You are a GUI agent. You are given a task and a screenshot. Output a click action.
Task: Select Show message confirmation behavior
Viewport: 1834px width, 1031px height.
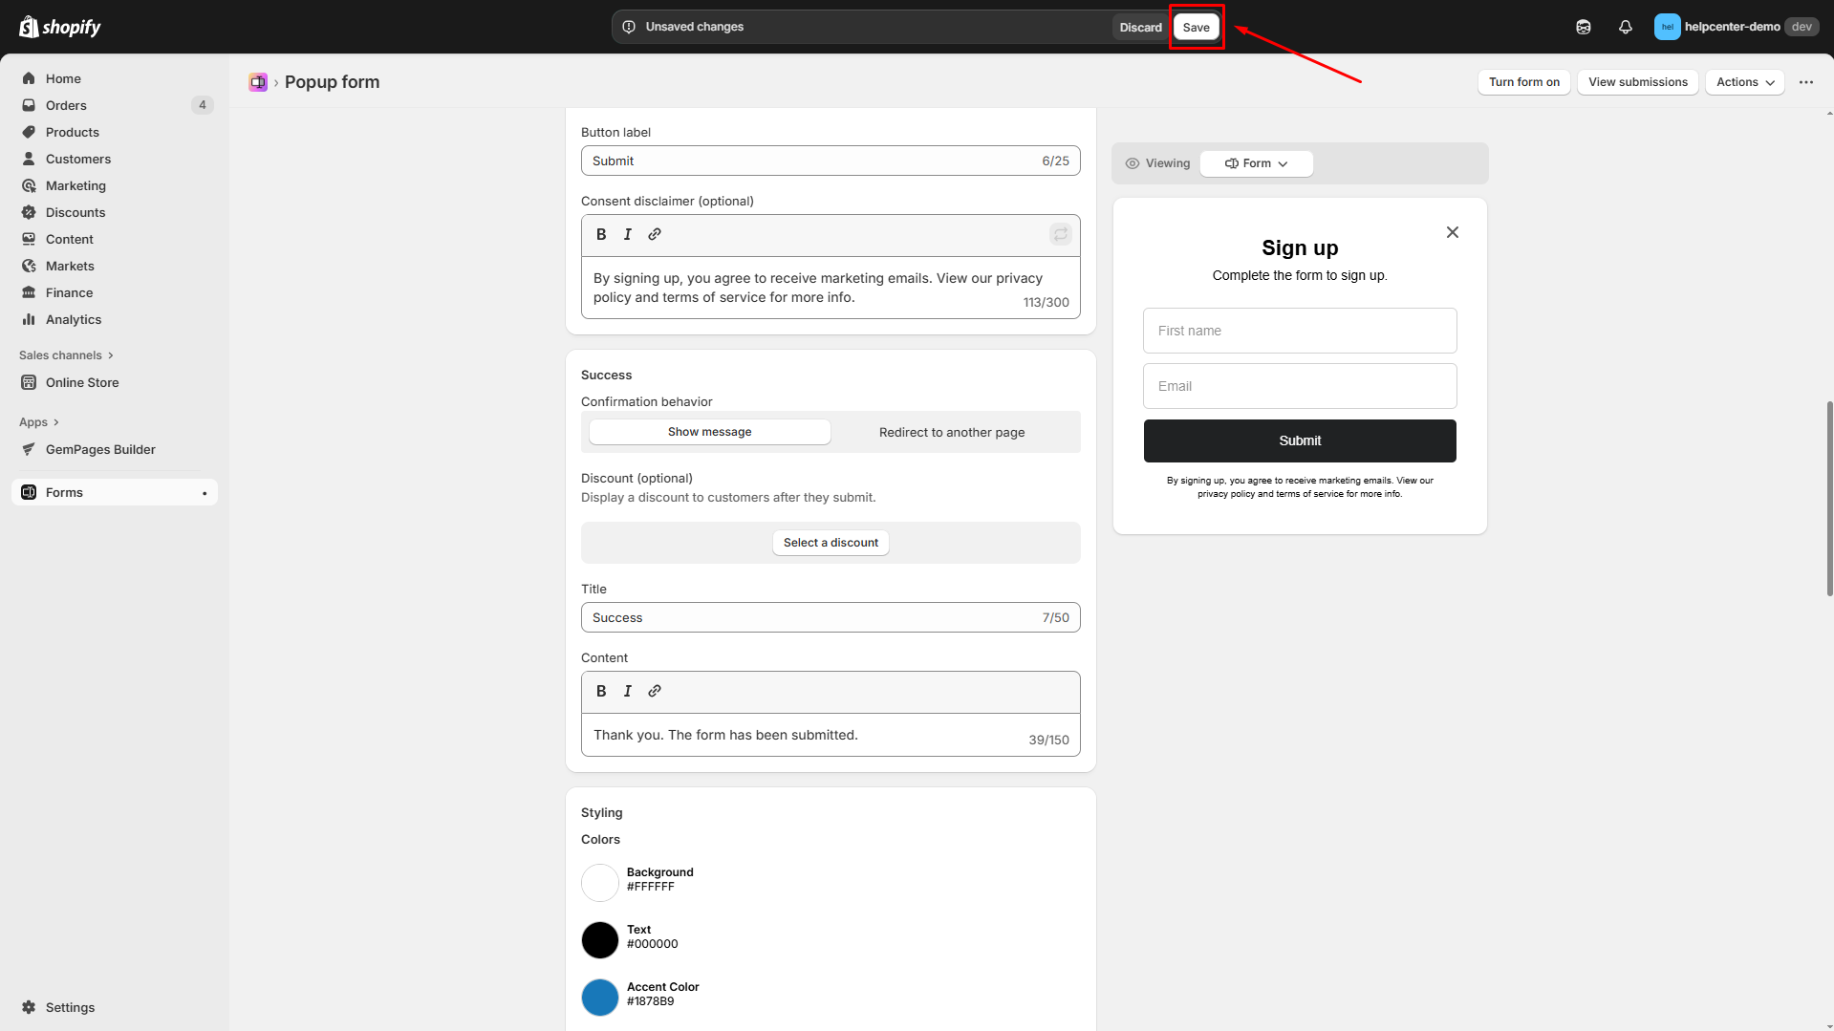[709, 432]
